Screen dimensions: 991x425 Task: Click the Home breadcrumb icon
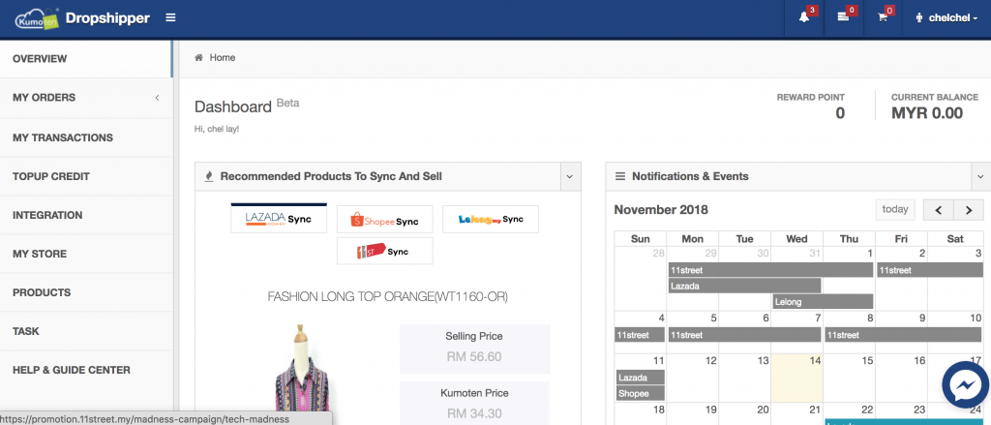click(198, 57)
